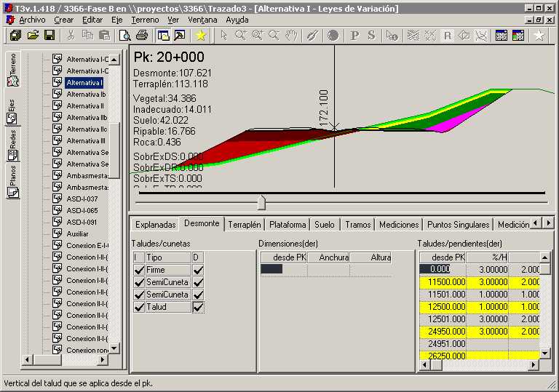The image size is (559, 392).
Task: Click the print preview icon
Action: (124, 35)
